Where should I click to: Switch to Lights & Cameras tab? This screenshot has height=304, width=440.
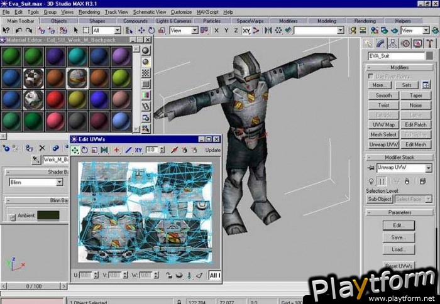tap(173, 21)
